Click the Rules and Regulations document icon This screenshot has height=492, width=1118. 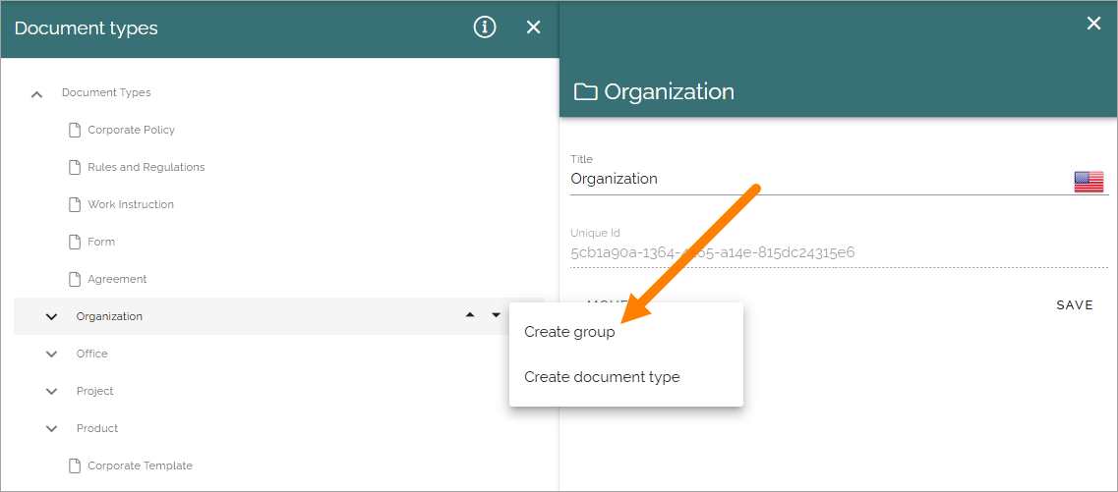coord(74,167)
